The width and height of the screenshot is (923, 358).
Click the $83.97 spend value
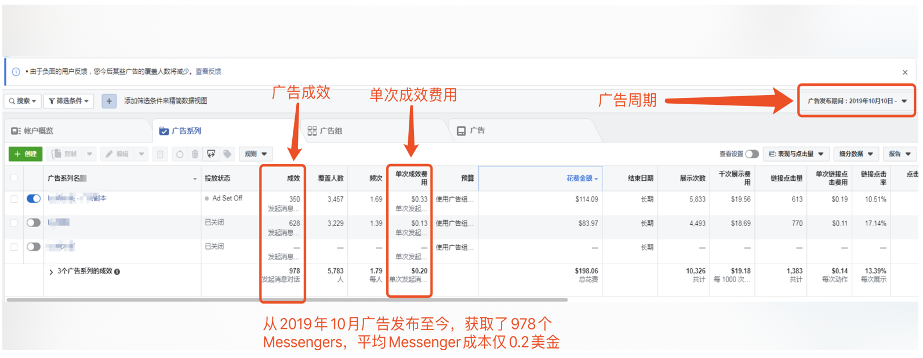pos(588,223)
